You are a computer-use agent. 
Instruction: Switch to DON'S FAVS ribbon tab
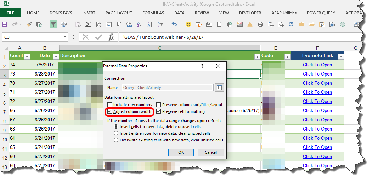(61, 13)
